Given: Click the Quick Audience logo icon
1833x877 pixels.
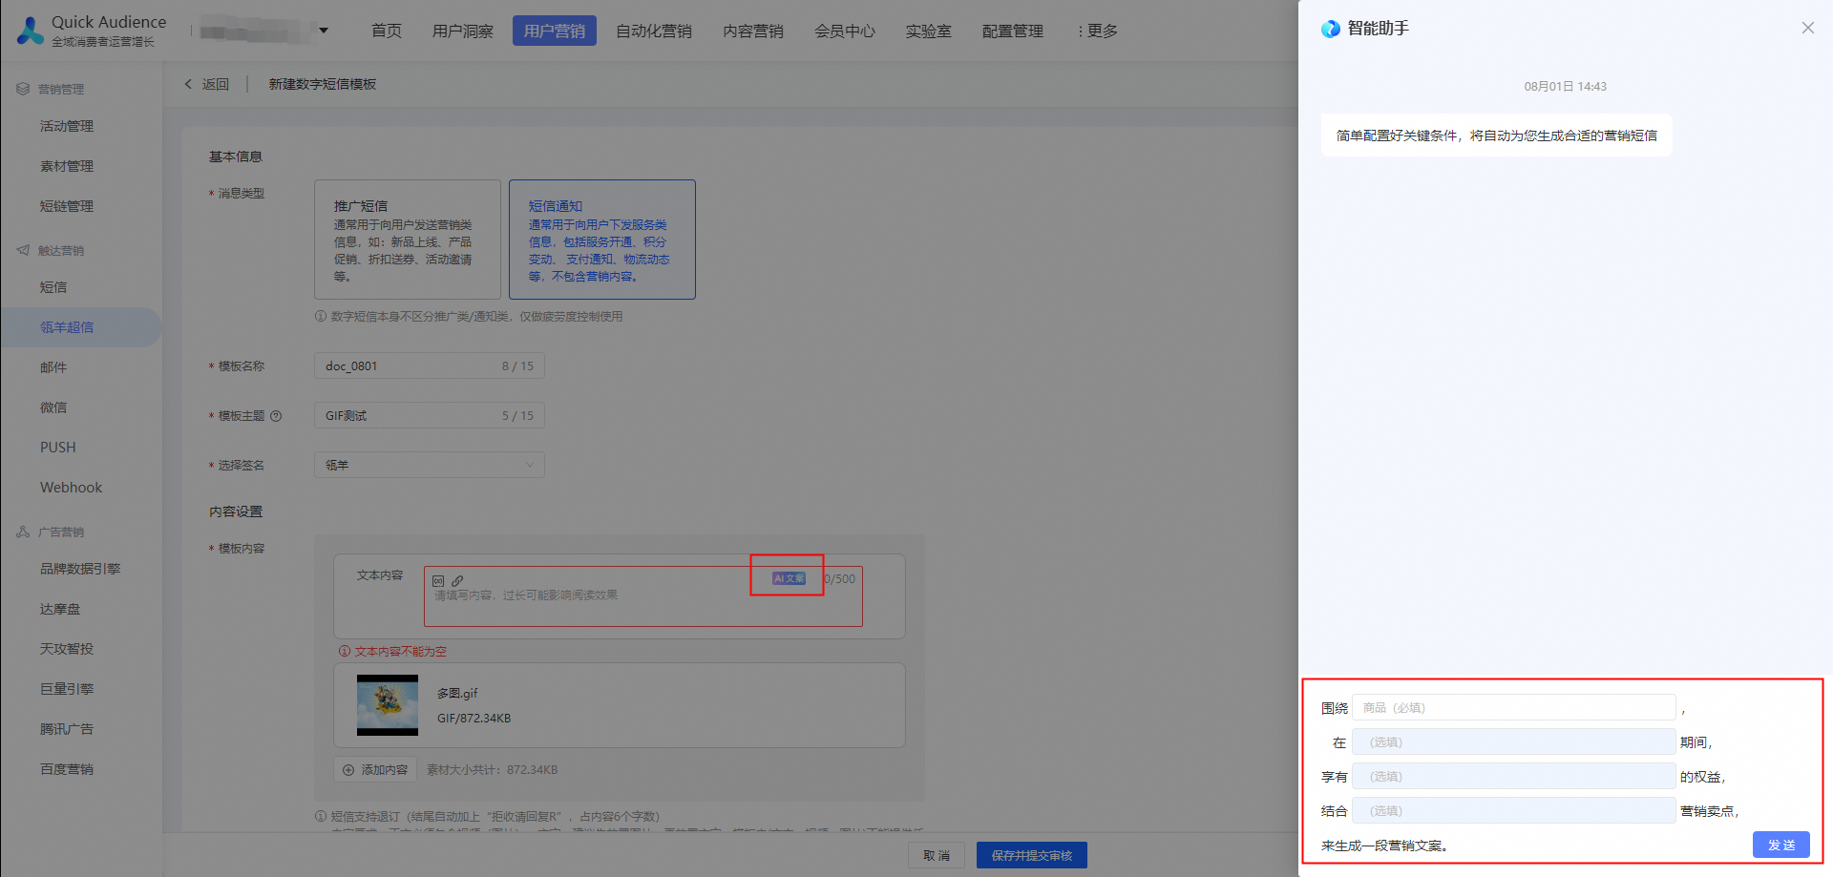Looking at the screenshot, I should pos(31,31).
